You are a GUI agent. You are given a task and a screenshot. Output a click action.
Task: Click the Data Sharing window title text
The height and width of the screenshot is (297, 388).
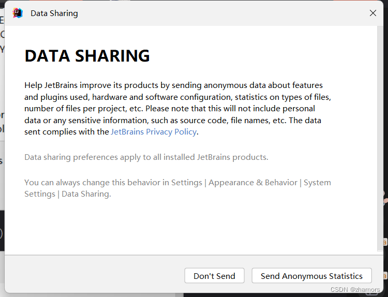coord(54,13)
